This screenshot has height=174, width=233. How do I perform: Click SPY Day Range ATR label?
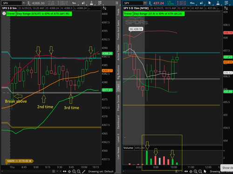click(x=159, y=14)
